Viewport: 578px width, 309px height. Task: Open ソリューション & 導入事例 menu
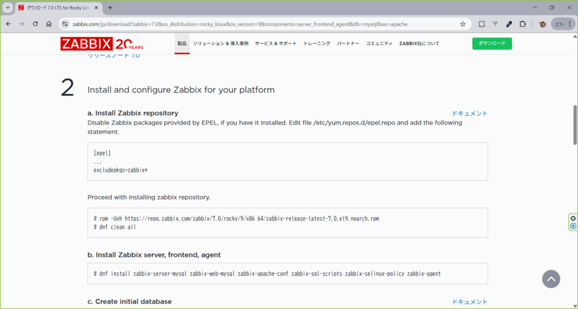(221, 43)
